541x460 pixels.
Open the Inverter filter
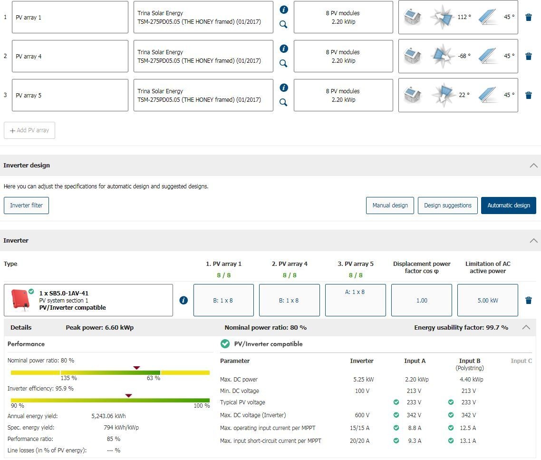pyautogui.click(x=26, y=206)
